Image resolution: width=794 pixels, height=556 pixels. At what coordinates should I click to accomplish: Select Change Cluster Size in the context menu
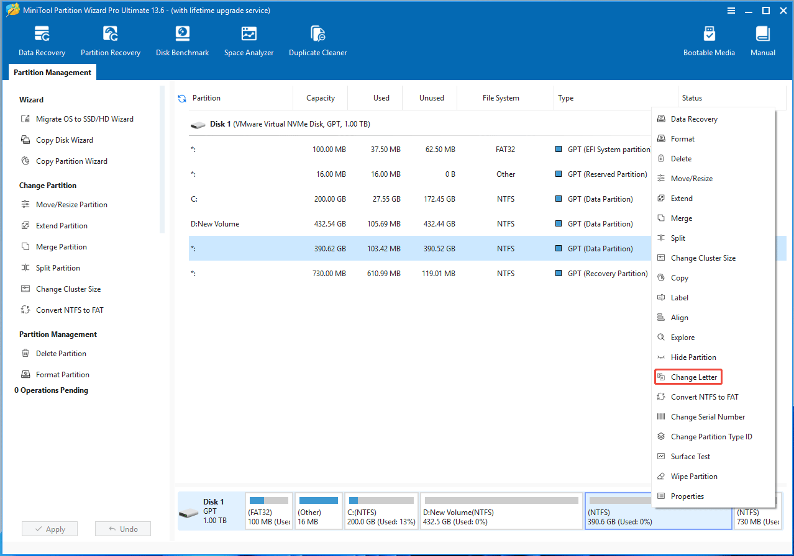(x=713, y=258)
